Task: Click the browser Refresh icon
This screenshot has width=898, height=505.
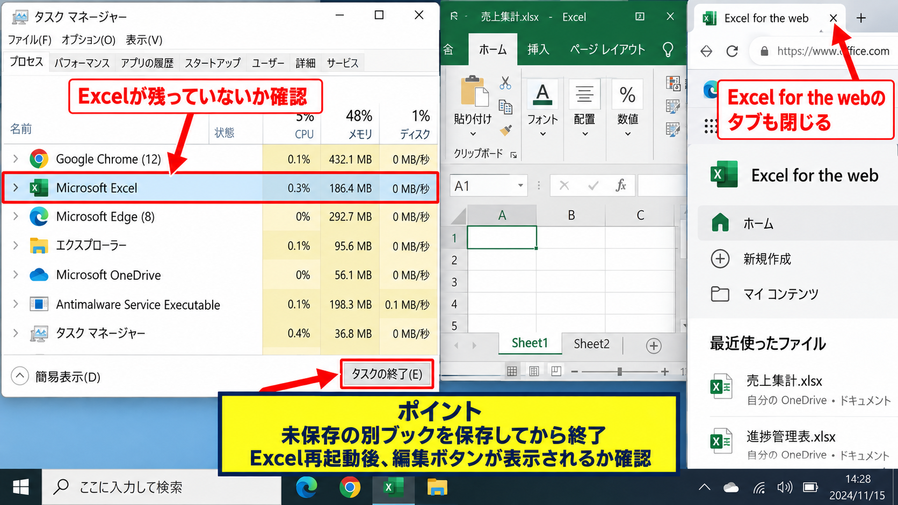Action: [x=732, y=51]
